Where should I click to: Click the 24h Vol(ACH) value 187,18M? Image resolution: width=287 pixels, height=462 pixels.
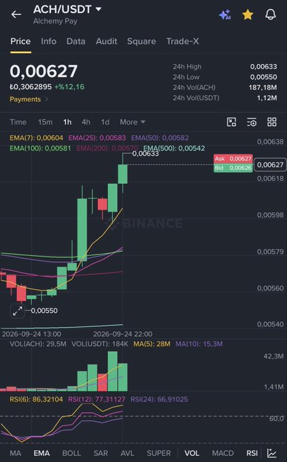[x=263, y=88]
